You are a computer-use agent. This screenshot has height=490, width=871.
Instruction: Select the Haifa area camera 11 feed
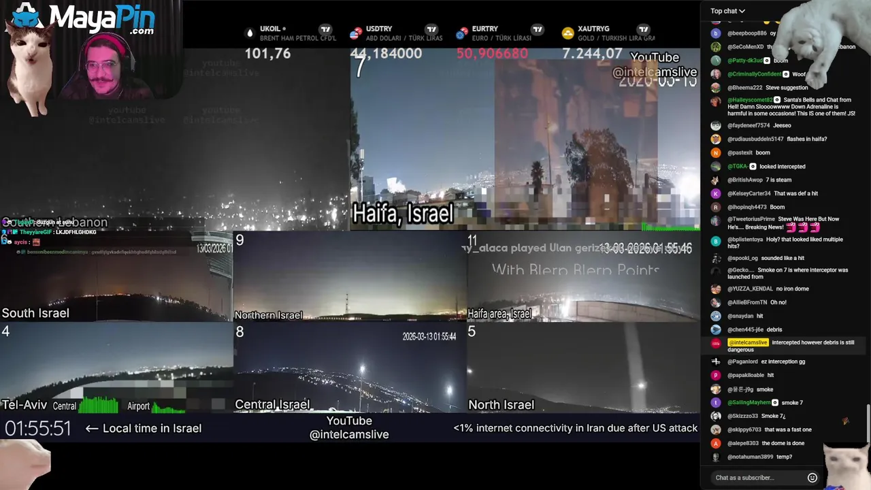(x=582, y=277)
